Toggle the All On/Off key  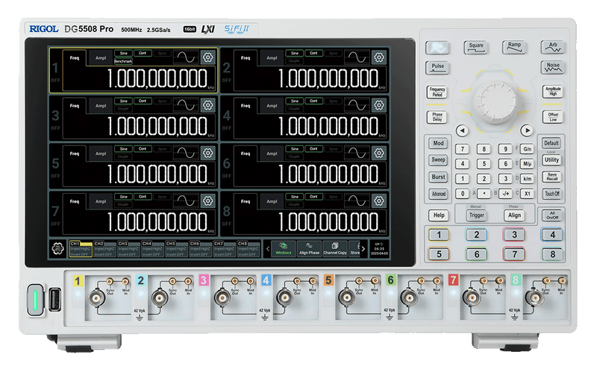[552, 215]
